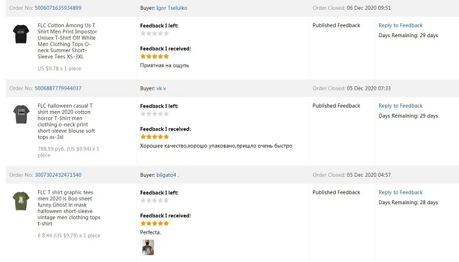Open buyer's review photo under Perfecta
459x262 pixels.
tap(148, 247)
